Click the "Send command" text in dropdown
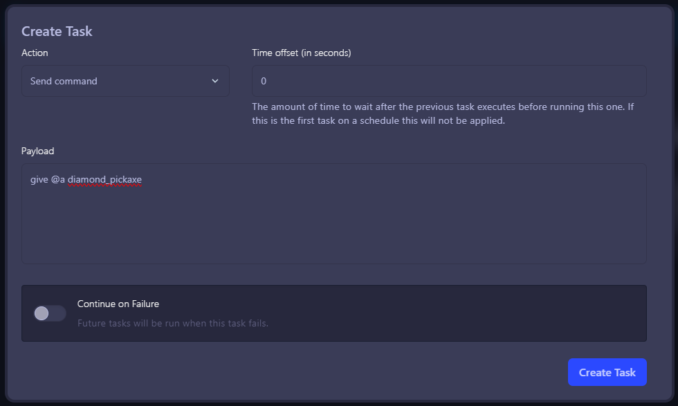Viewport: 678px width, 406px height. click(x=64, y=81)
